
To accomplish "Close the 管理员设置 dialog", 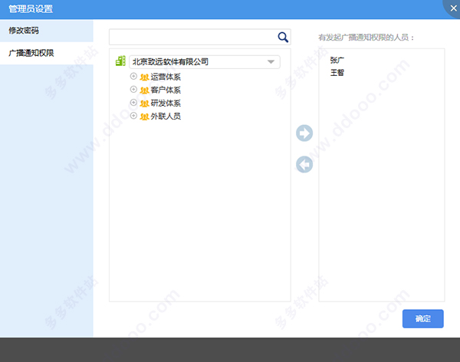I will [453, 8].
